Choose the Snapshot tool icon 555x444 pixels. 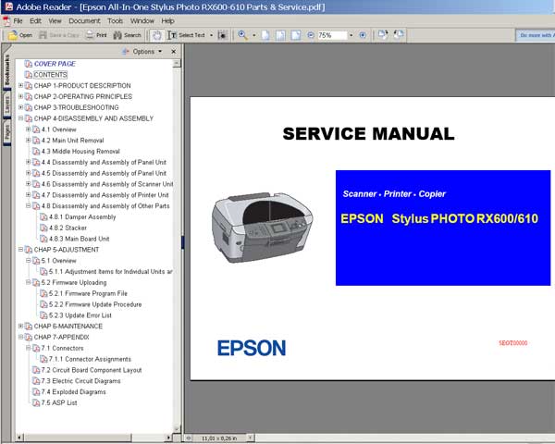click(222, 35)
